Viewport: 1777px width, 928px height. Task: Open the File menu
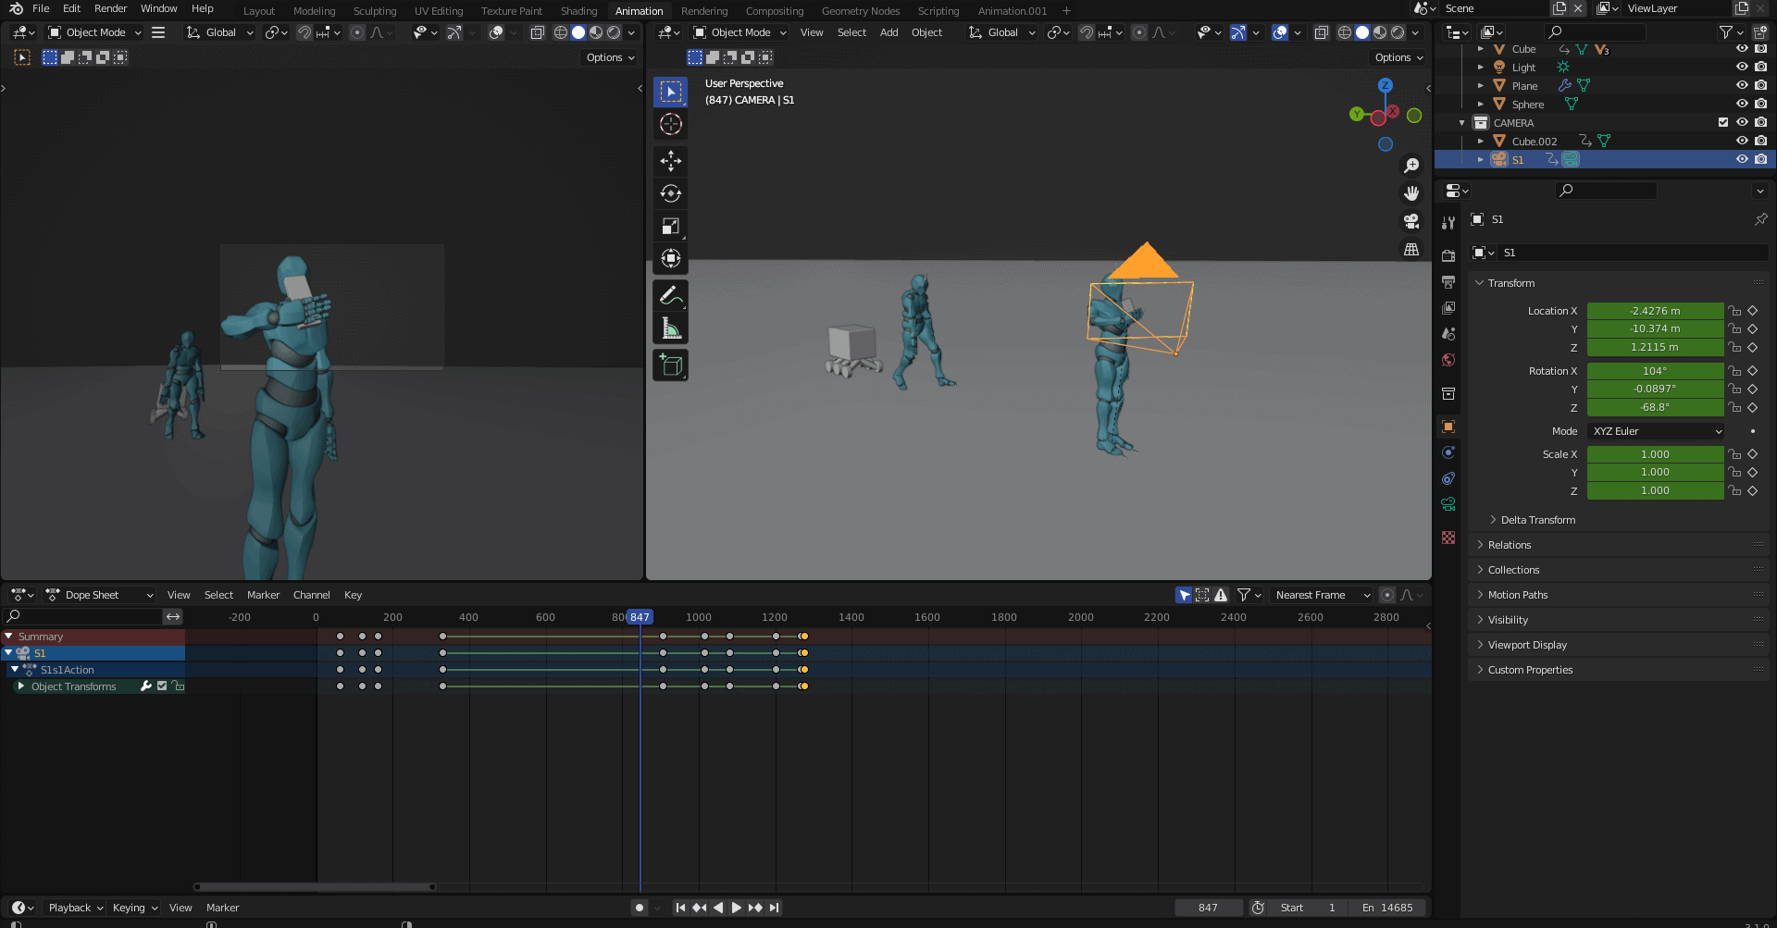(41, 8)
